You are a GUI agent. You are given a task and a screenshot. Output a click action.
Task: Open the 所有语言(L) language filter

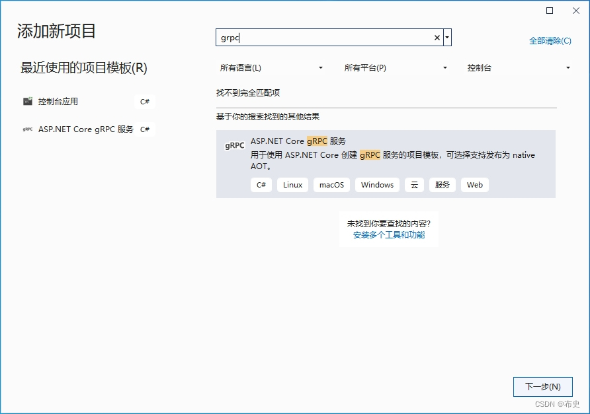tap(271, 68)
